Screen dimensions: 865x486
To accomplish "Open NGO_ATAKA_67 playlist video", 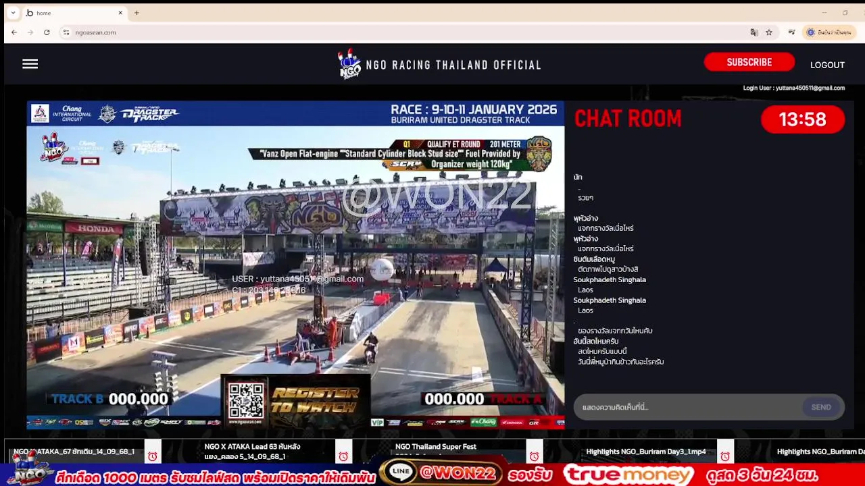I will 74,452.
